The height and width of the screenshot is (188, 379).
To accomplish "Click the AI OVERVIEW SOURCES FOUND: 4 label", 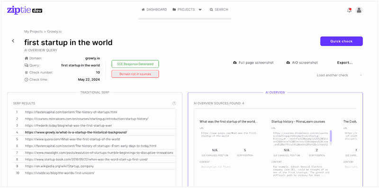I will (219, 103).
